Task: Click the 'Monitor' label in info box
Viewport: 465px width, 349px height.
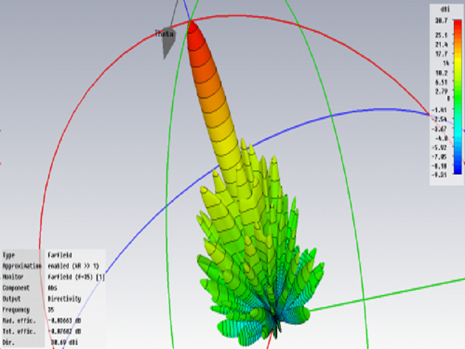Action: click(13, 277)
